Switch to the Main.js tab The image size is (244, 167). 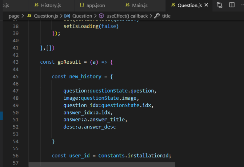click(x=143, y=6)
